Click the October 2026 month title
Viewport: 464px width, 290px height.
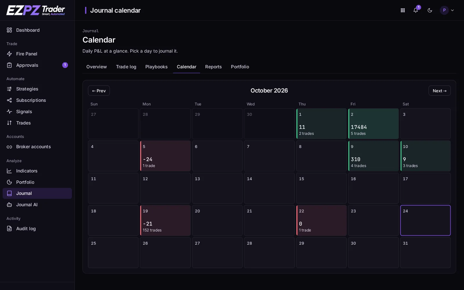pos(269,90)
